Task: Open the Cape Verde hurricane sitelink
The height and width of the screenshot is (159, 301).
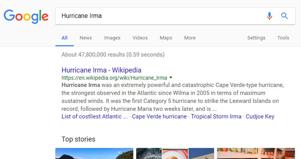Action: tap(159, 116)
